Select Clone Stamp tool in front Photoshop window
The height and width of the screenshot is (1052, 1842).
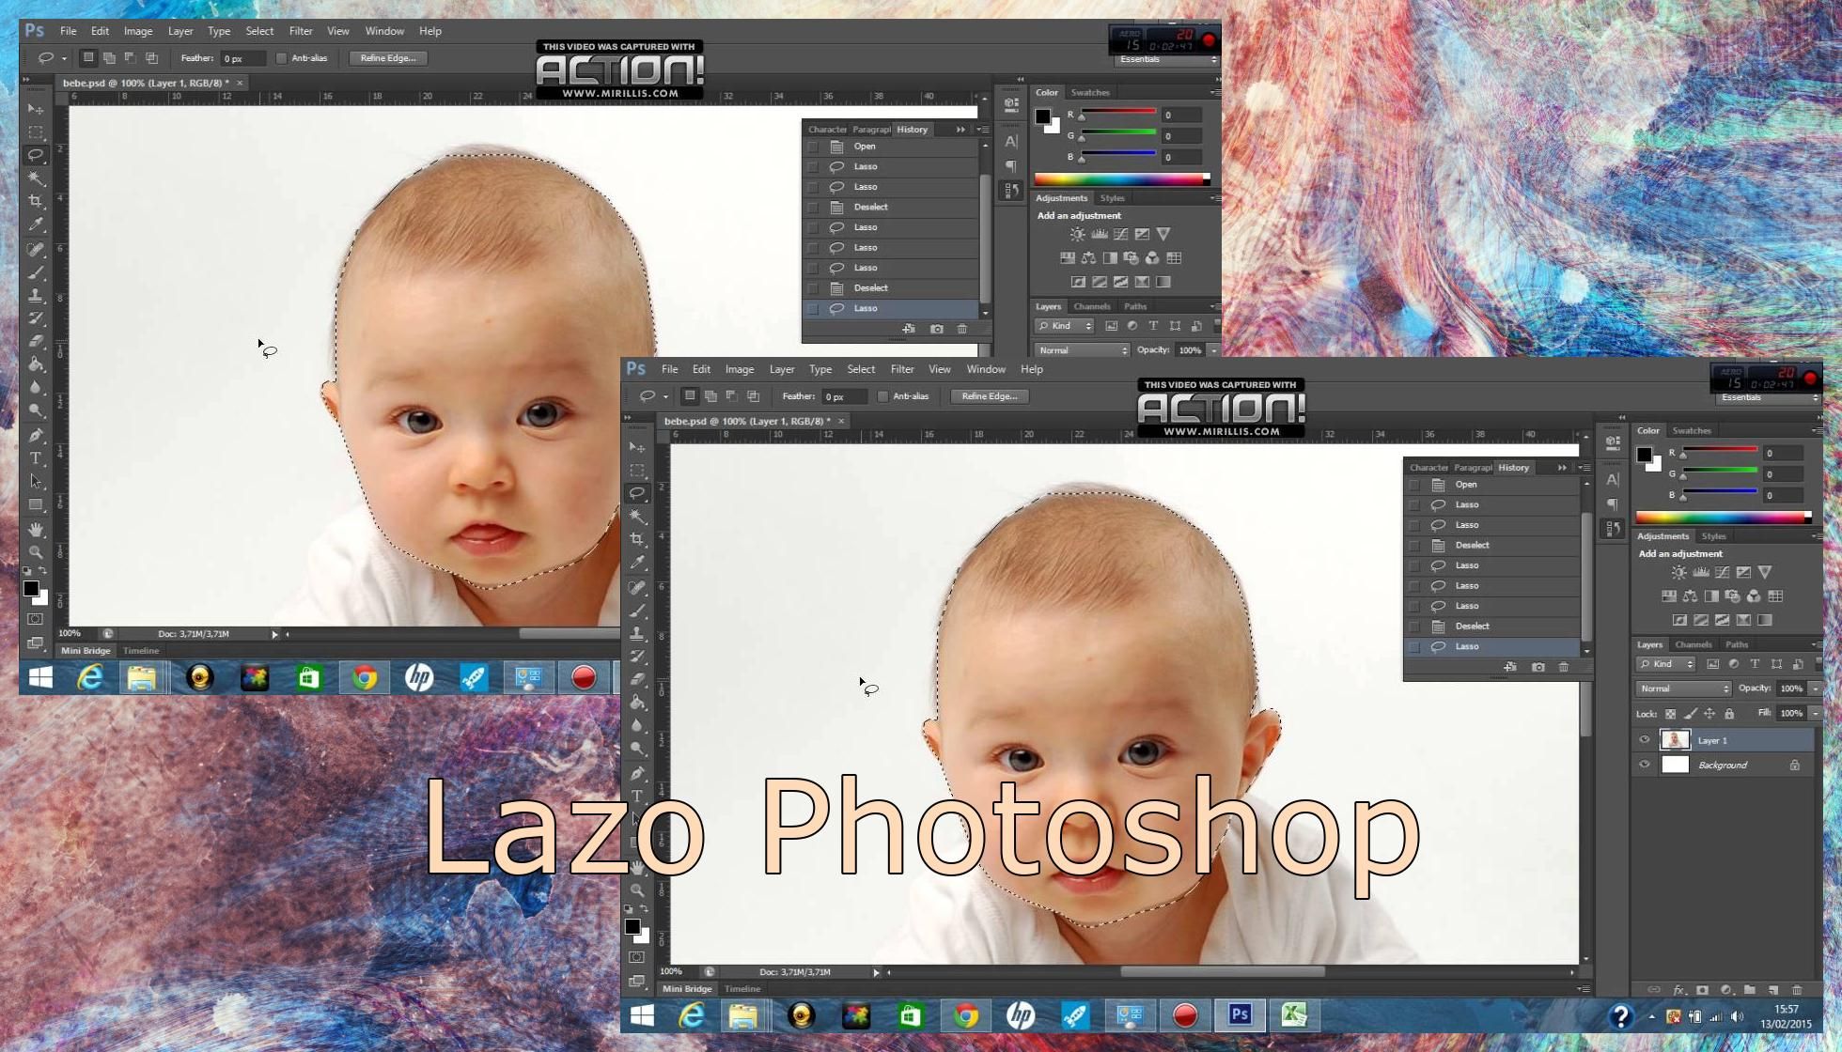click(x=637, y=633)
